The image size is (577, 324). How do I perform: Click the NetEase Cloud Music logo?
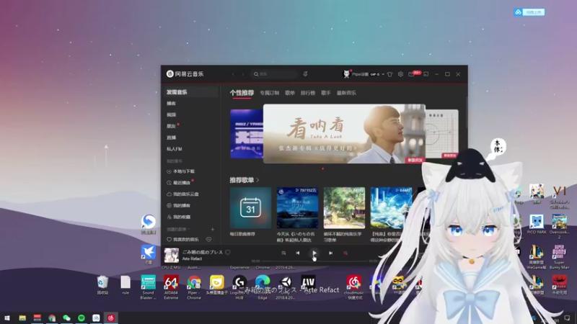point(185,74)
